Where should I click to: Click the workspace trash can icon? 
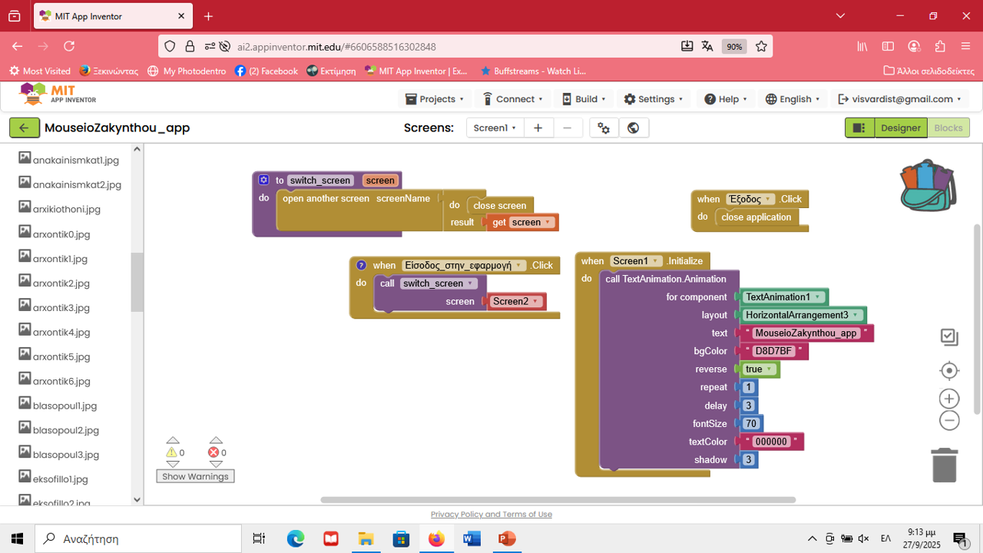point(944,465)
